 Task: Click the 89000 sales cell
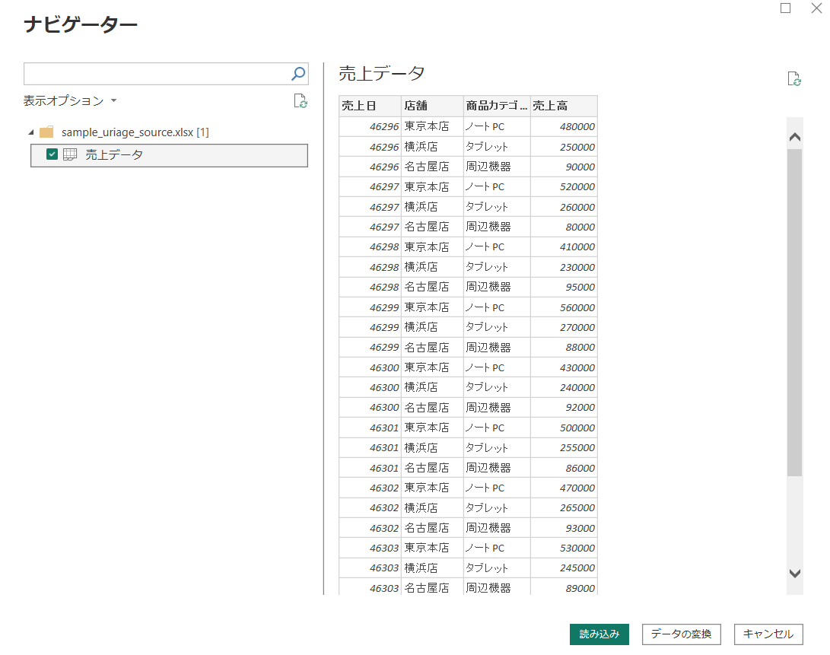(564, 588)
